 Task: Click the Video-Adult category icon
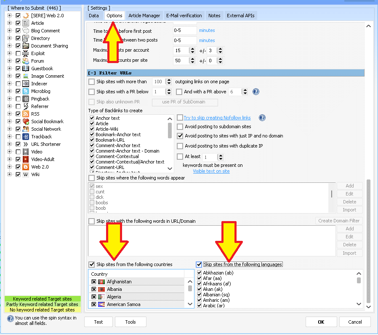click(26, 159)
